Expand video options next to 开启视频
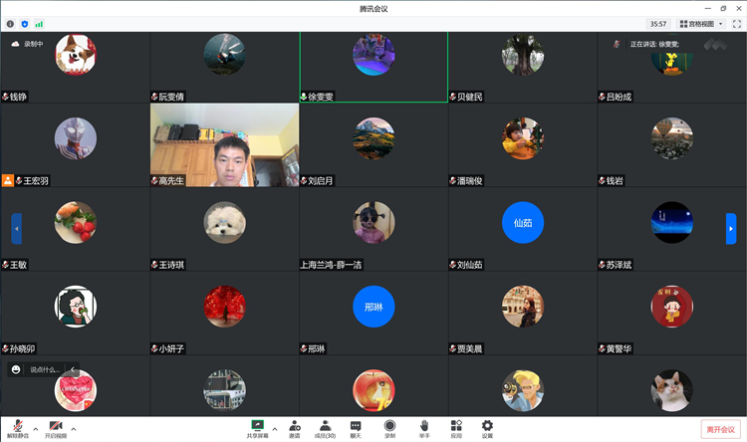The height and width of the screenshot is (442, 747). tap(74, 429)
